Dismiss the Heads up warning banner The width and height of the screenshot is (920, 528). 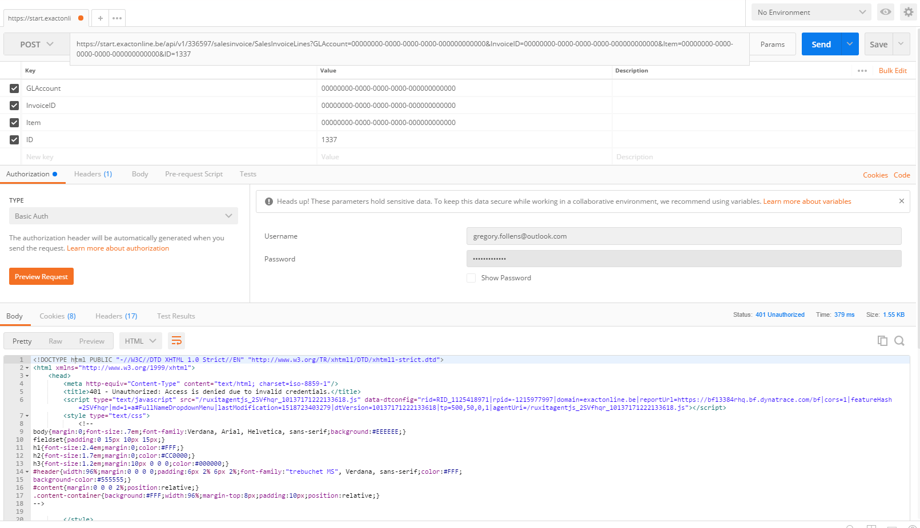click(x=901, y=201)
